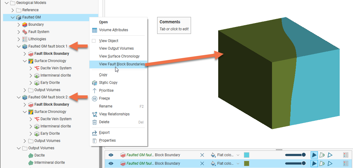Click the Export arrow icon

94,133
